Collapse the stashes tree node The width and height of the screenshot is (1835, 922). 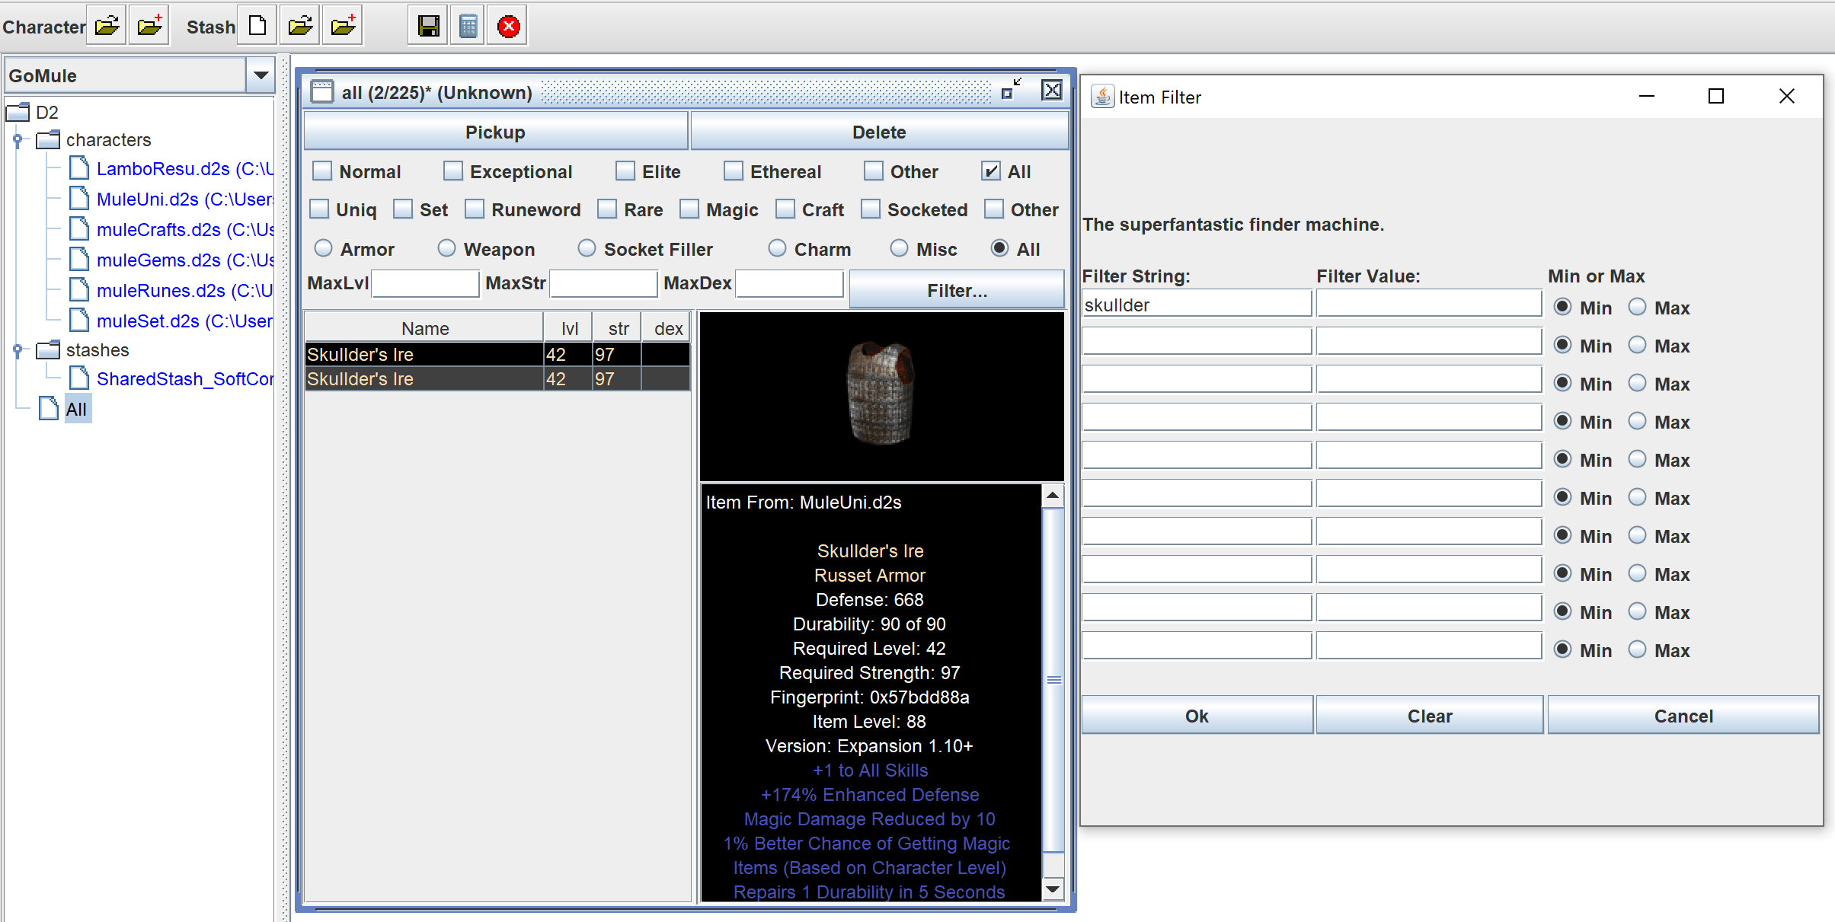click(18, 350)
